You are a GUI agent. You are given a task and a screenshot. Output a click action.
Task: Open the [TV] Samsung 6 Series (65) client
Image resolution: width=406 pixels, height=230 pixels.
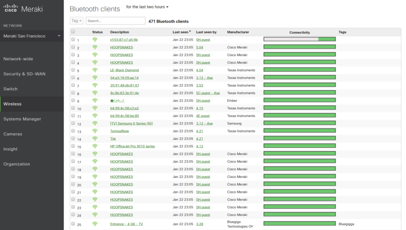[131, 124]
